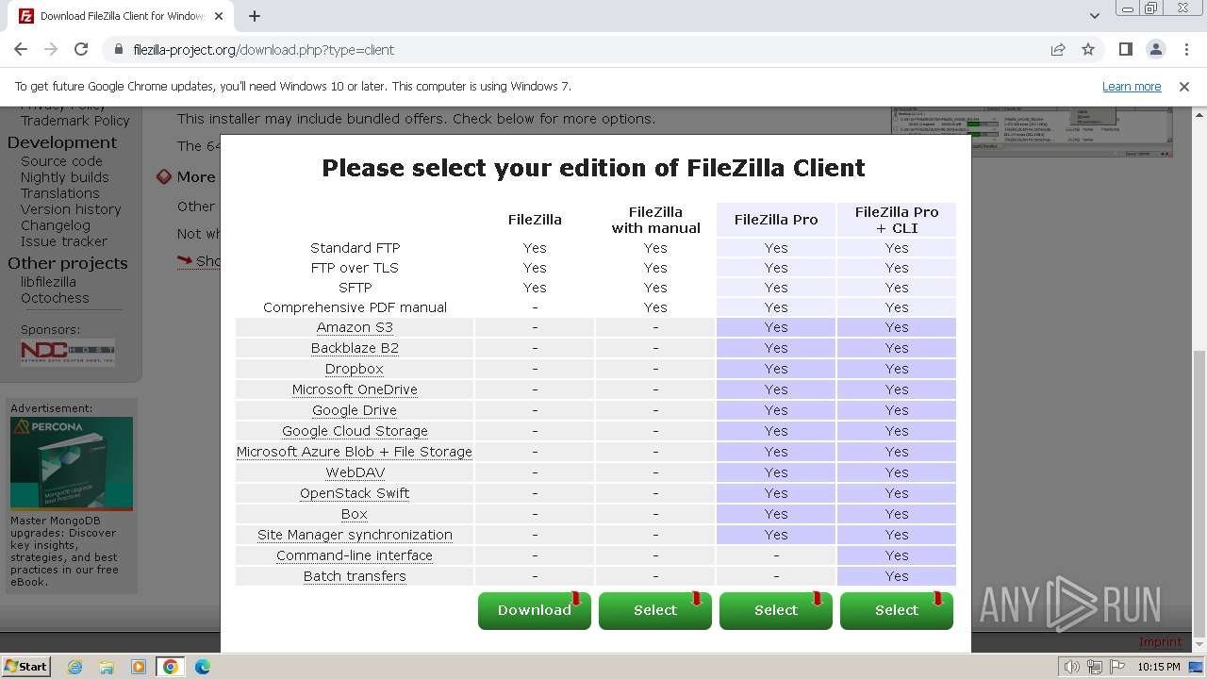1207x679 pixels.
Task: Open Version history sidebar link
Action: click(x=71, y=209)
